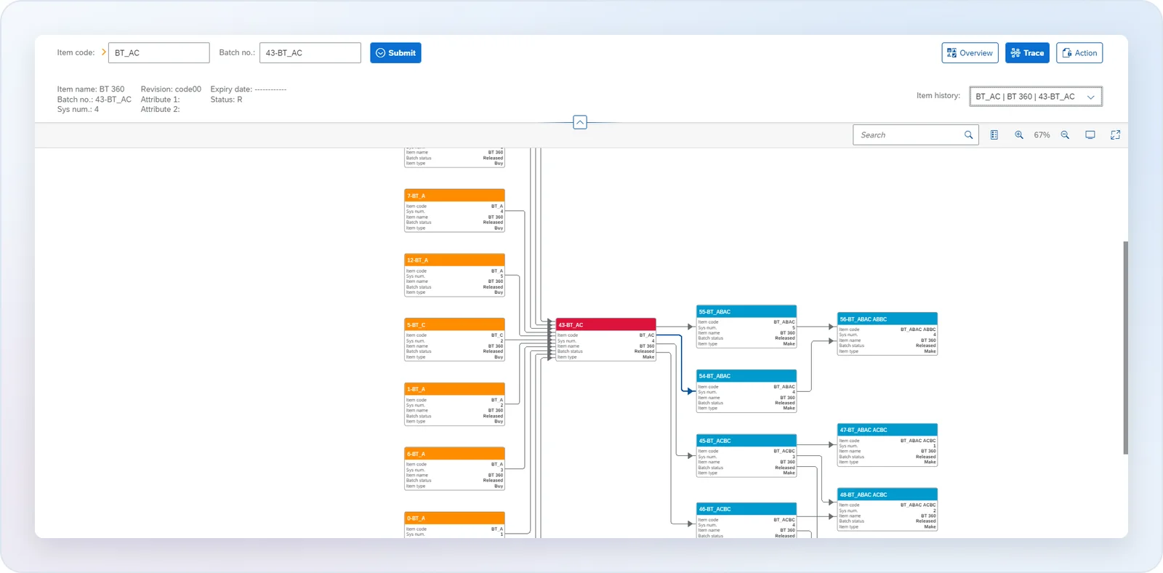Click the vertical scrollbar of the graph

(1125, 348)
